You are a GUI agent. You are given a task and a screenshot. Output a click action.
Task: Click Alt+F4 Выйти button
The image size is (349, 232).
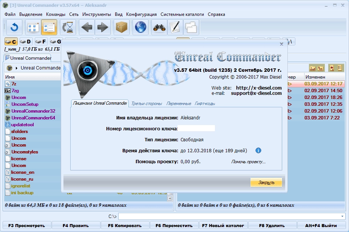[x=321, y=226]
